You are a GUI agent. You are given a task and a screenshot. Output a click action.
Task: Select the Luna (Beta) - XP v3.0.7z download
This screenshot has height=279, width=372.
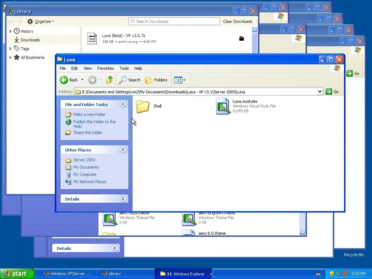pos(166,39)
